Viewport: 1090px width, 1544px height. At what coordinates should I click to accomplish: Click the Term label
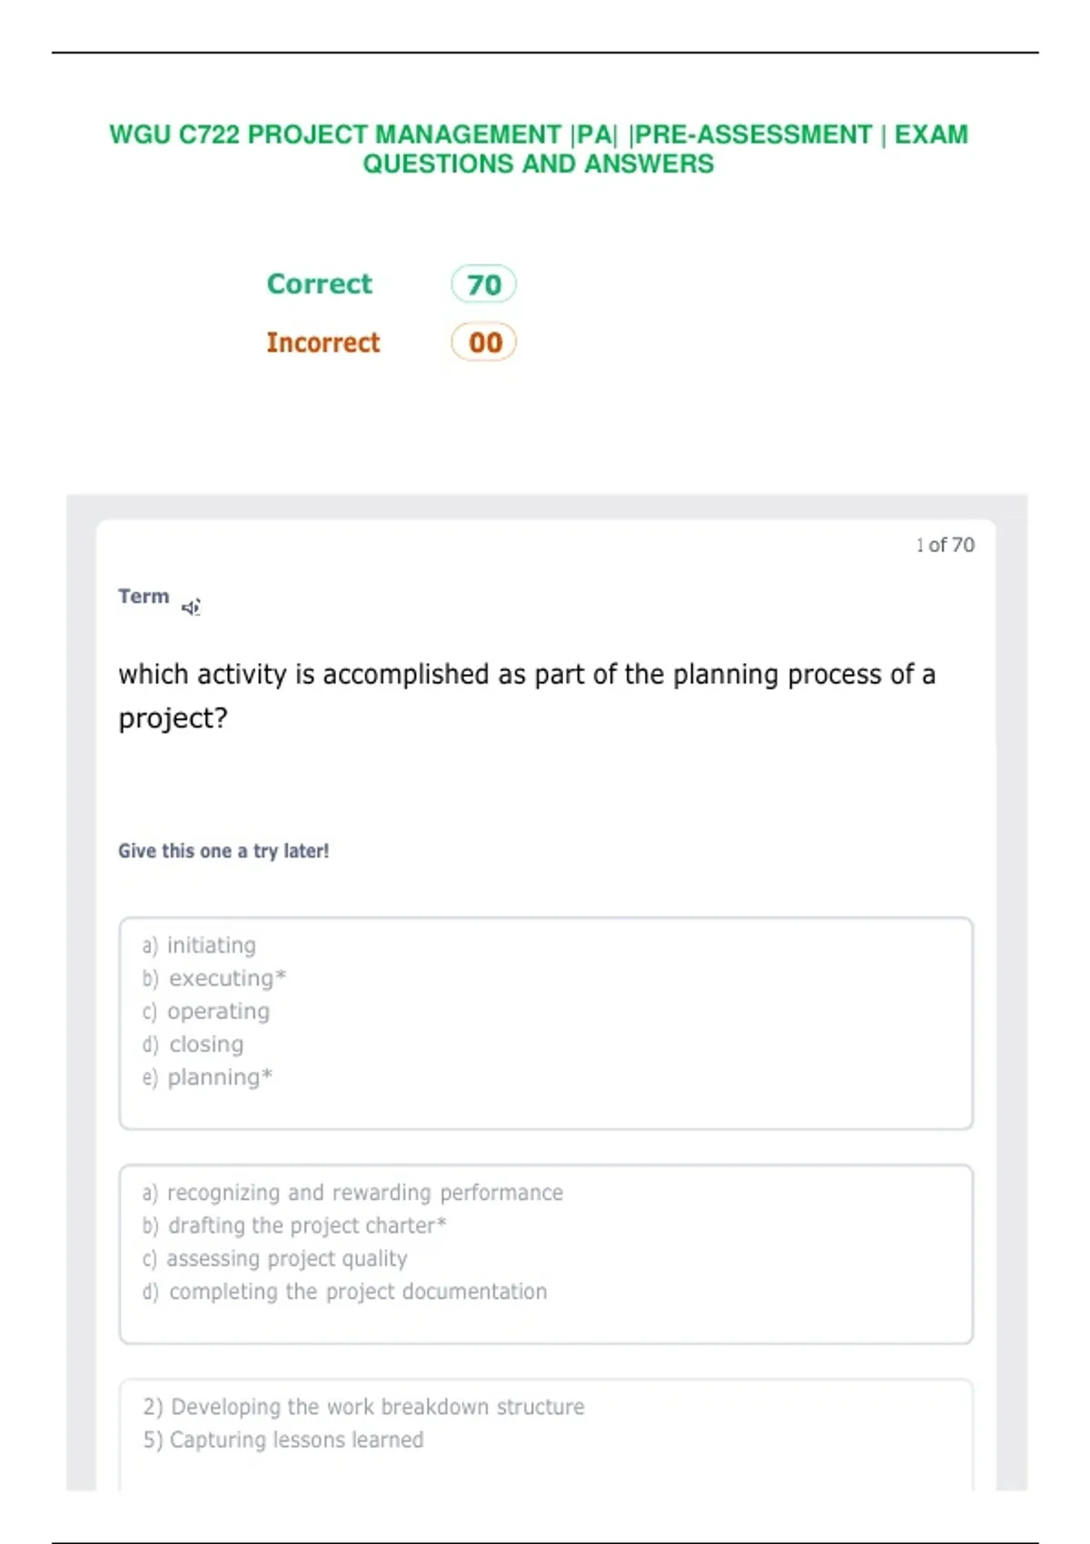coord(144,596)
